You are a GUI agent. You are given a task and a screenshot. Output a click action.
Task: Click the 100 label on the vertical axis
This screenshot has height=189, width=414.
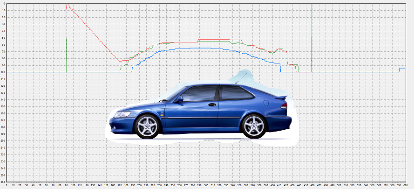3,72
